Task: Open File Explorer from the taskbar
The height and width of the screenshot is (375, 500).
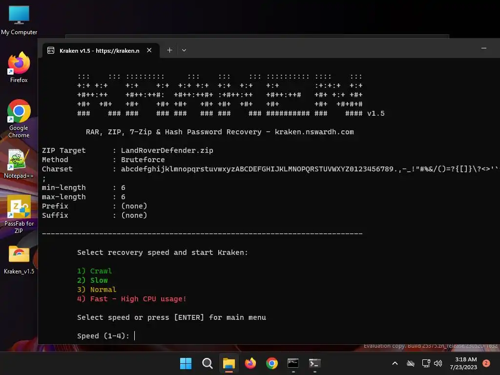Action: pyautogui.click(x=229, y=363)
